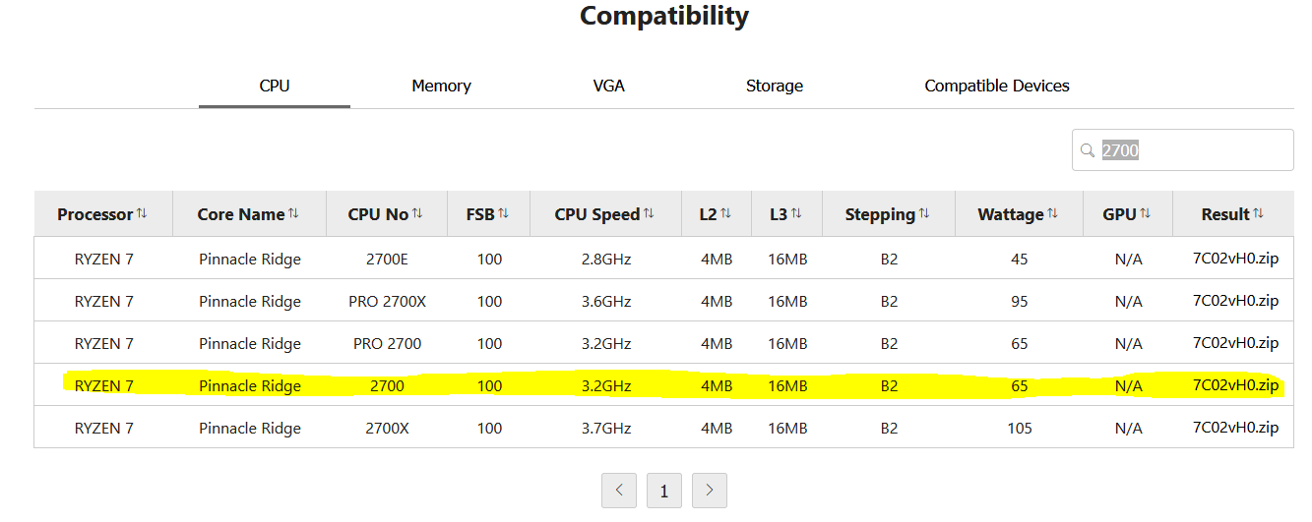Select the Storage tab
1312x522 pixels.
[775, 86]
